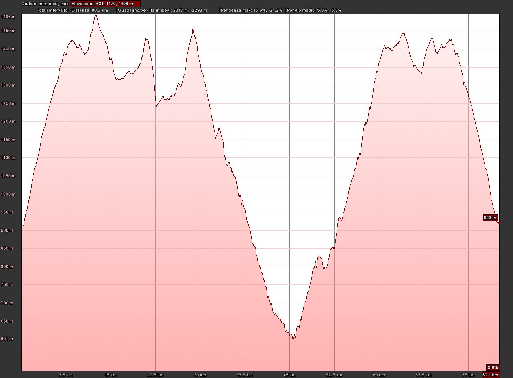
Task: Click the 1000 m elevation axis label
Action: tap(9, 194)
